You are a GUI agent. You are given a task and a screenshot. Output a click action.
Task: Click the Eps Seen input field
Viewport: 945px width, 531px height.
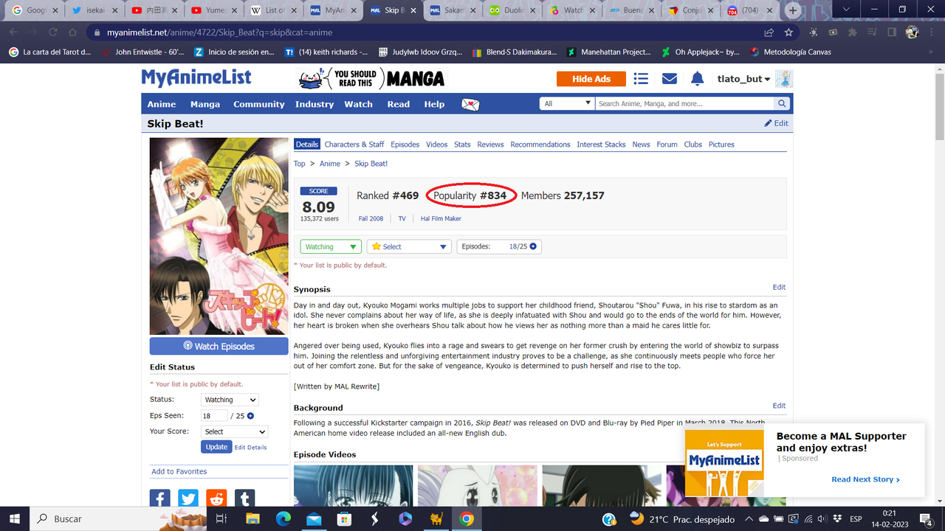click(x=214, y=415)
